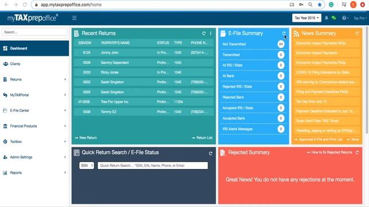Screen dimensions: 369x207
Task: Open the SSN search type selector
Action: pos(86,166)
